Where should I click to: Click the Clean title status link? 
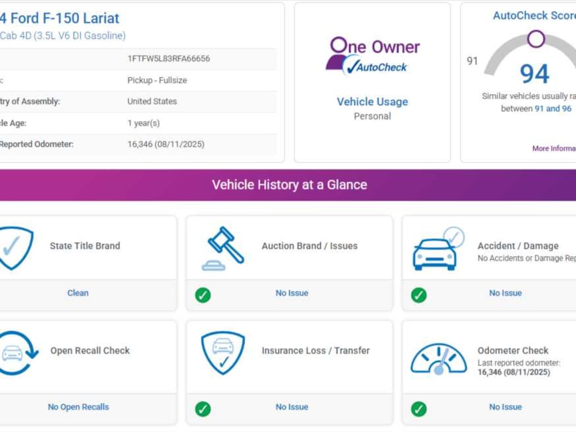pyautogui.click(x=78, y=293)
